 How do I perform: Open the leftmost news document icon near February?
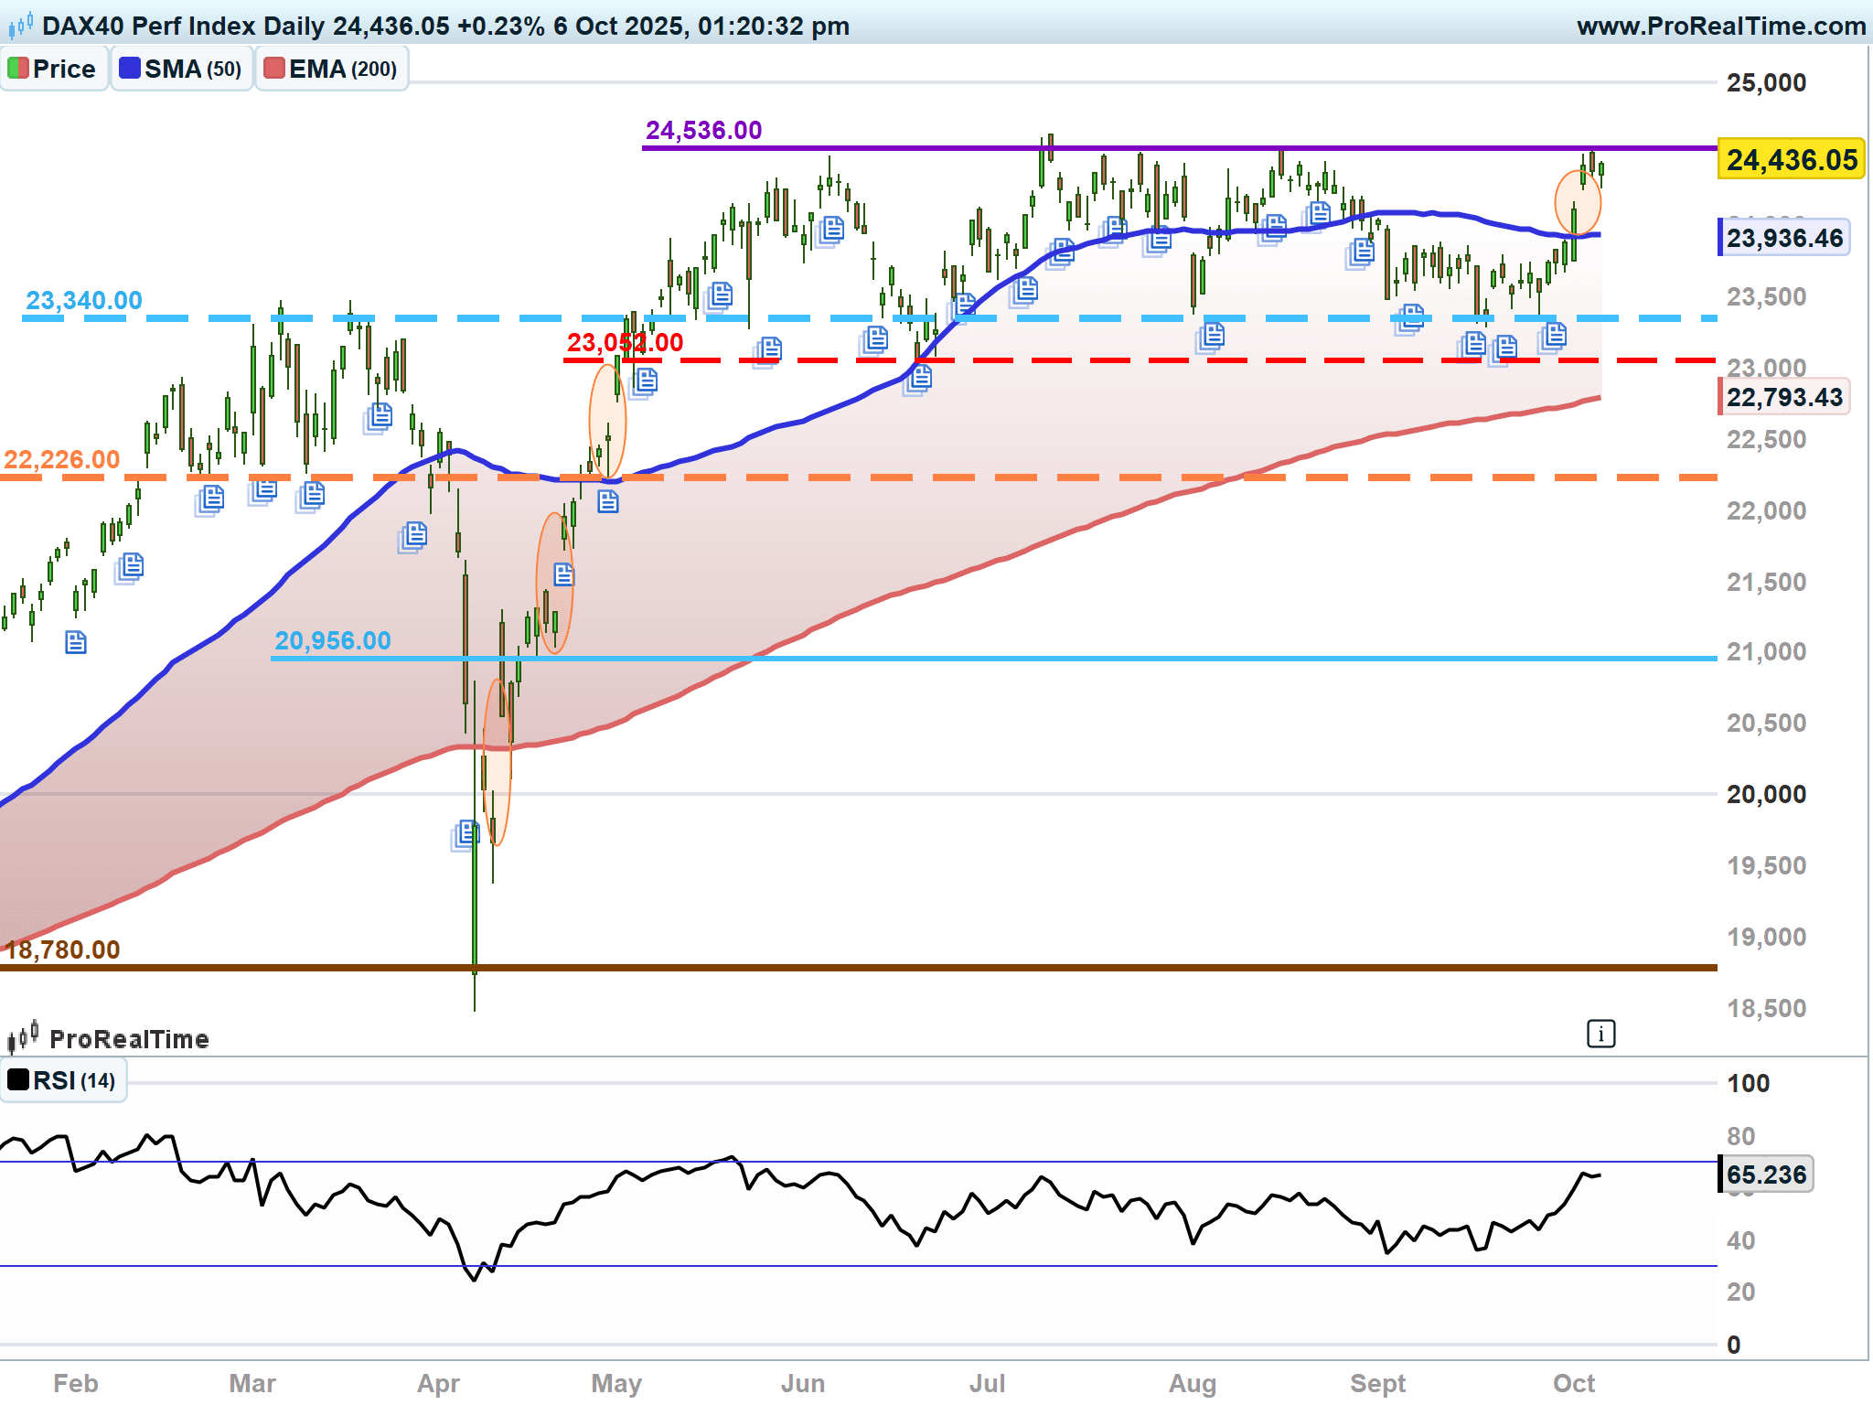76,642
